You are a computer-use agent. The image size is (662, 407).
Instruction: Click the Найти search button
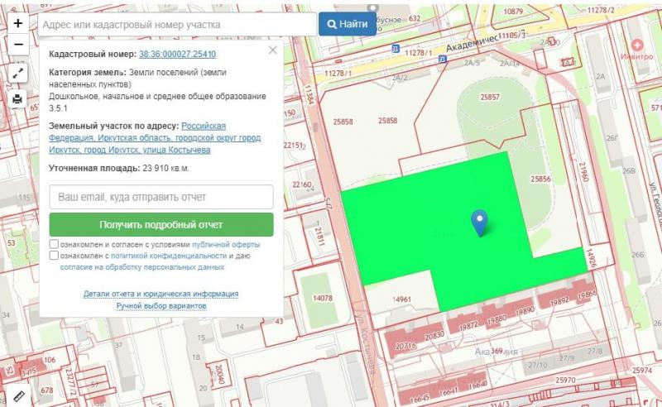click(347, 24)
